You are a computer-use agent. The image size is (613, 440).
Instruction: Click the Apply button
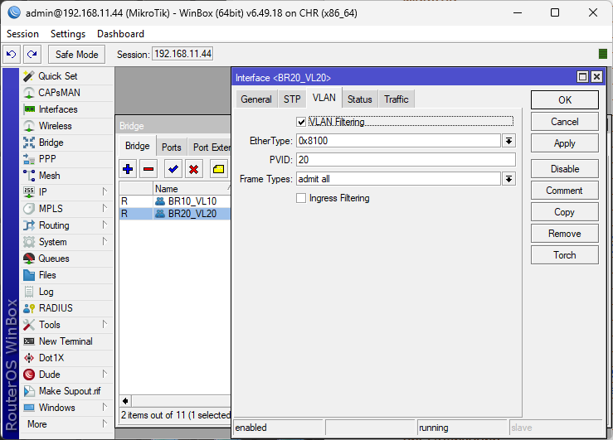(564, 143)
